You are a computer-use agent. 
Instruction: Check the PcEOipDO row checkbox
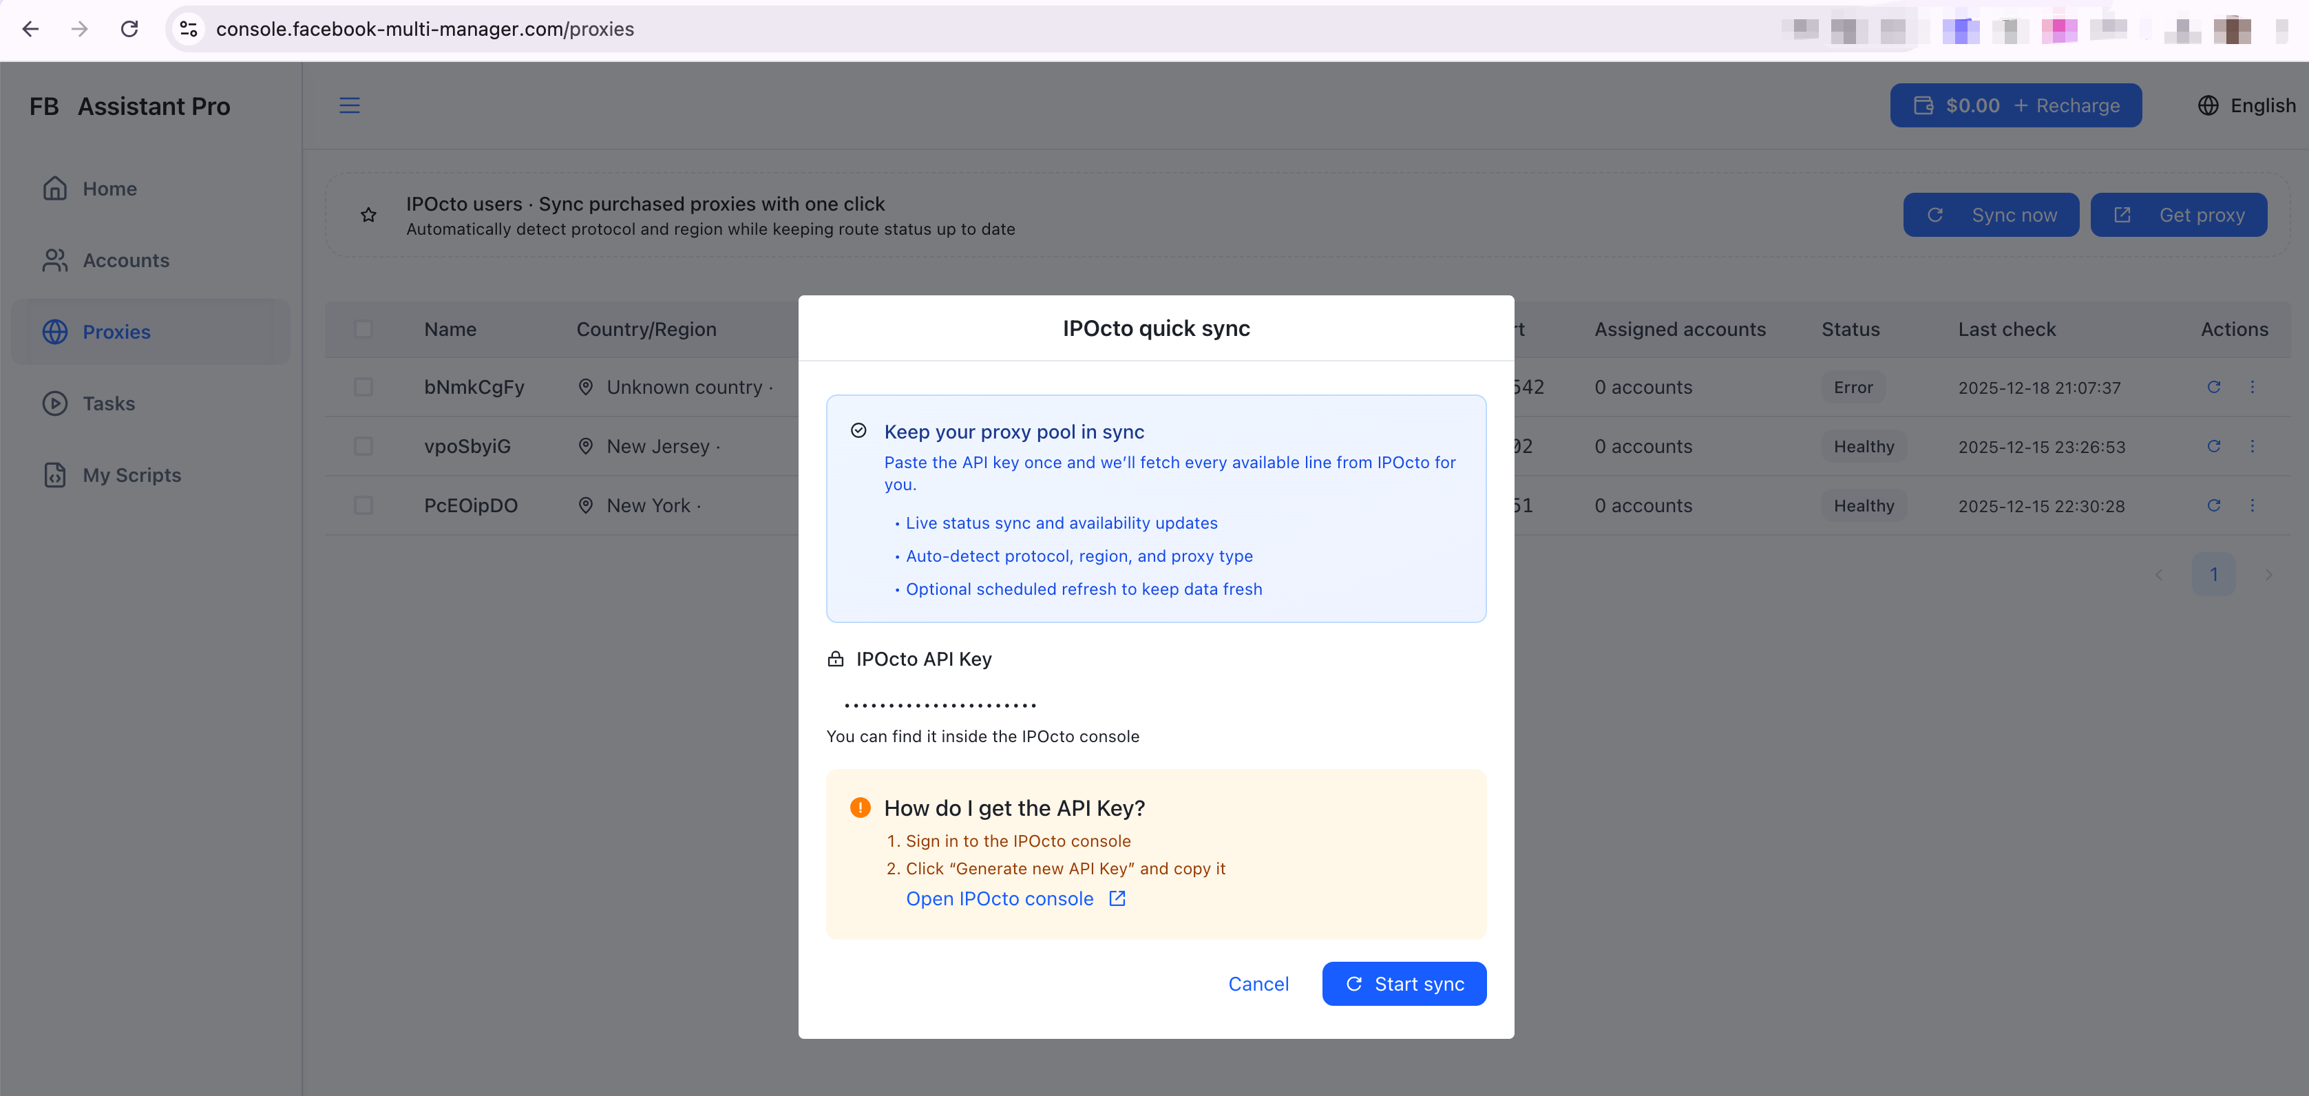pos(363,505)
